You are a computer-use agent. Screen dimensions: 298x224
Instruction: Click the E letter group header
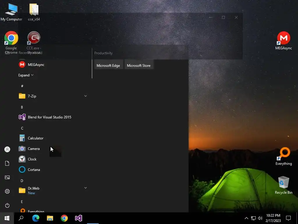click(22, 202)
